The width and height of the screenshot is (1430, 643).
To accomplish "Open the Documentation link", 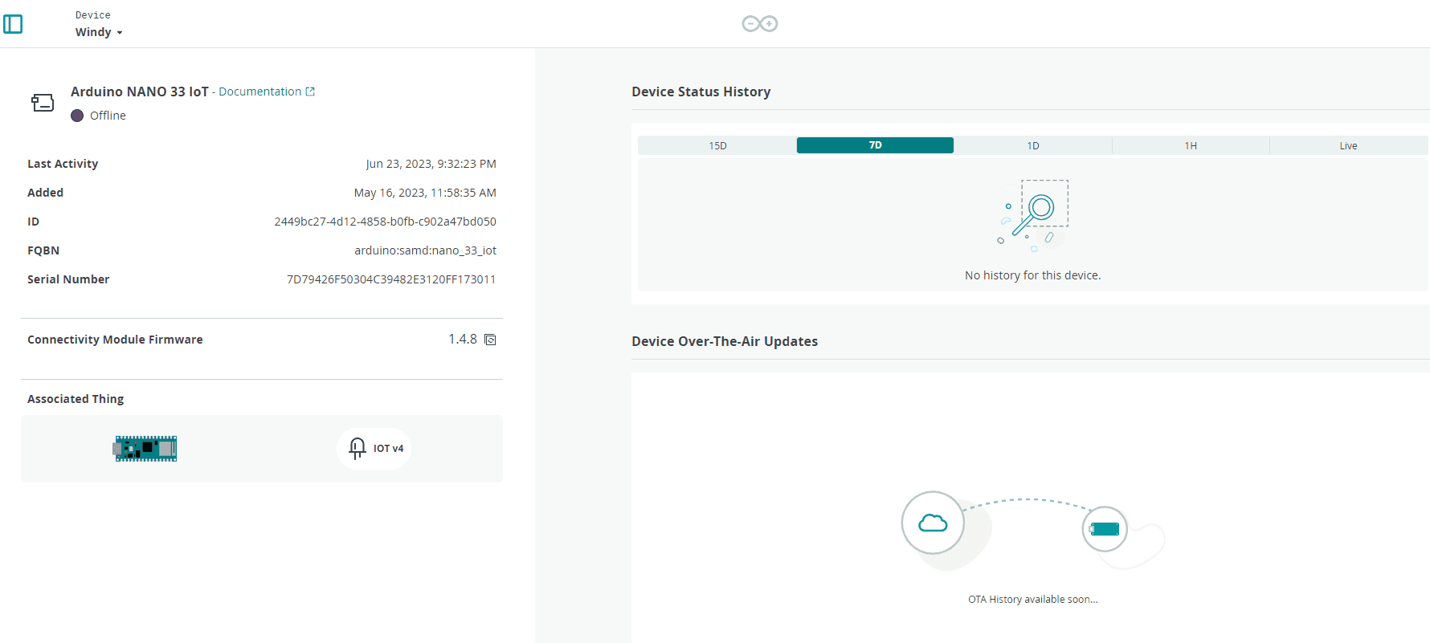I will pyautogui.click(x=259, y=92).
